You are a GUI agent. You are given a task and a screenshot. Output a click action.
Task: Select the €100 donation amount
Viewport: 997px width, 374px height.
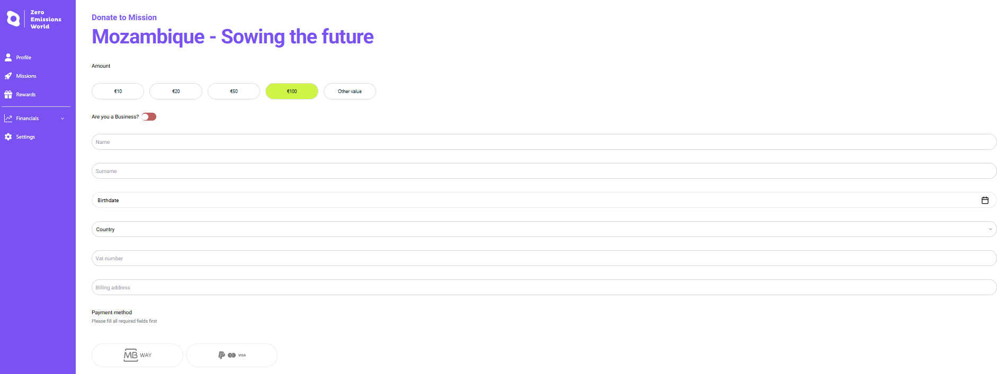[291, 92]
